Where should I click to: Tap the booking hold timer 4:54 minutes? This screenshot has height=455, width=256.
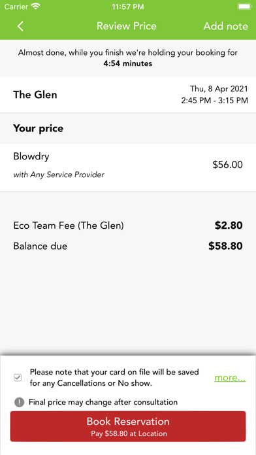[x=128, y=63]
